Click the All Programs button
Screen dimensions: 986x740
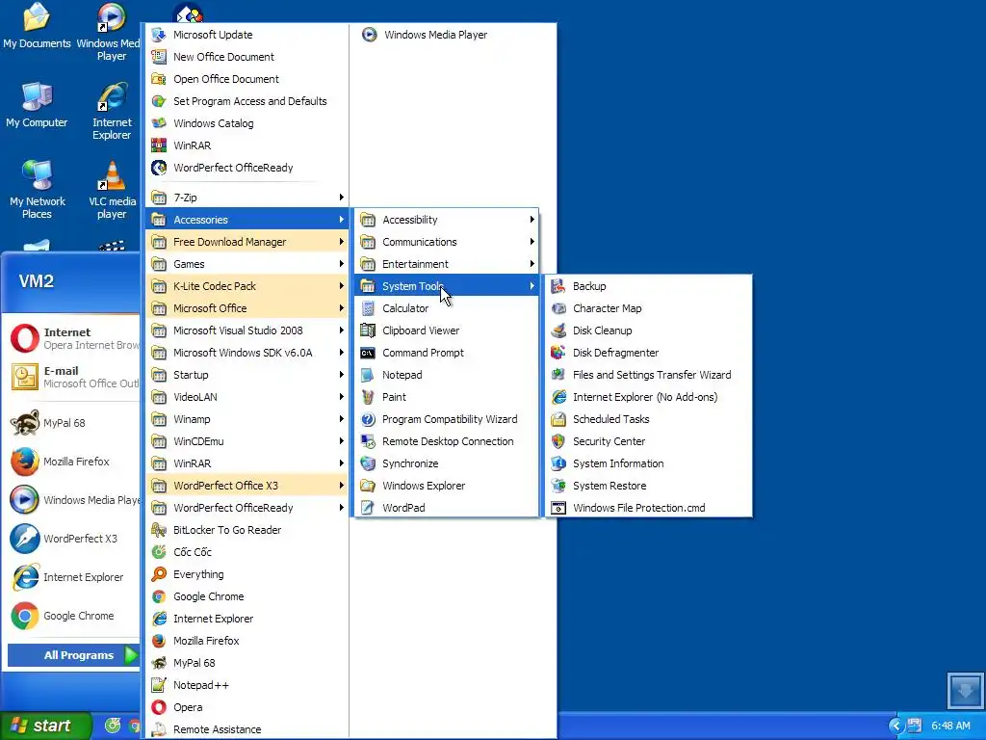(x=73, y=655)
